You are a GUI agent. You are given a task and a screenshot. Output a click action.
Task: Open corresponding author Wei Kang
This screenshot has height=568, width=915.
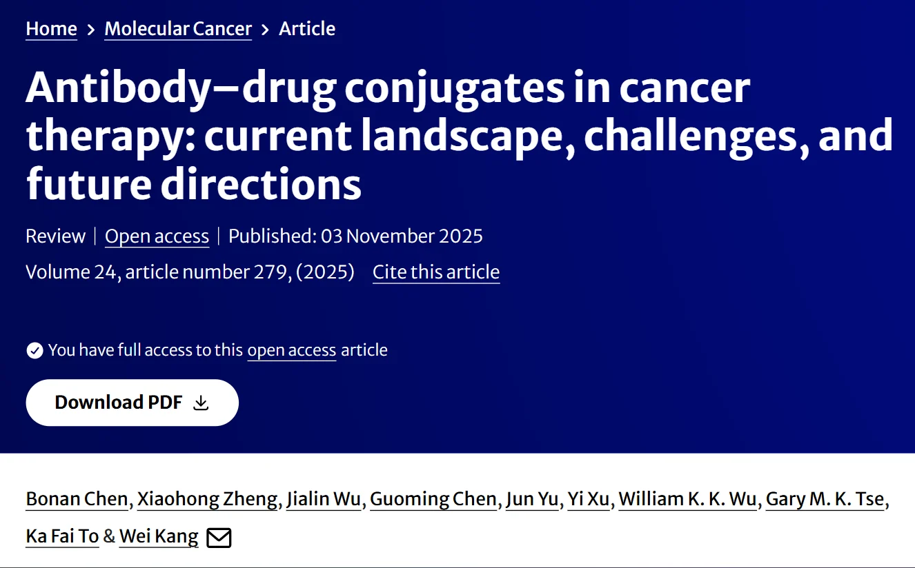click(159, 536)
